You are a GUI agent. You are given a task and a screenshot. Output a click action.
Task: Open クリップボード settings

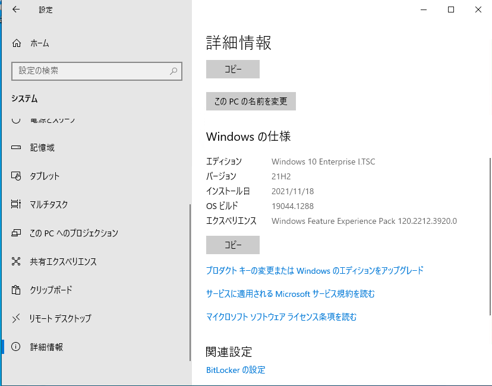pos(51,290)
